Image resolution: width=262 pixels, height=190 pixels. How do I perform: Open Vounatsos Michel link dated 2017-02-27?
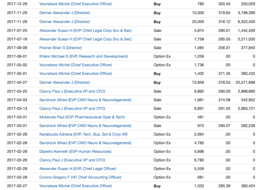coord(76,186)
